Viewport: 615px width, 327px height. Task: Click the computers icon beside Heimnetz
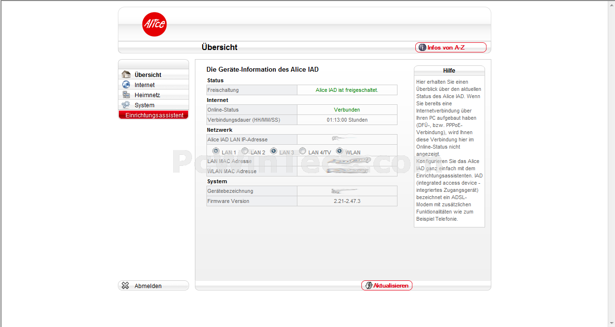(x=126, y=95)
